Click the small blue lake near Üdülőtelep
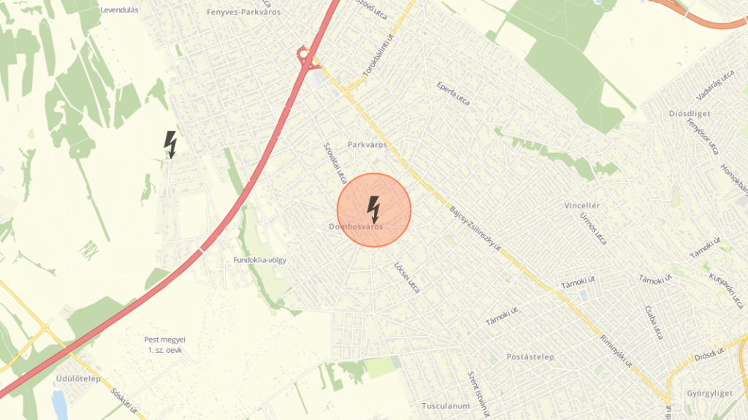Screen dimensions: 748x420 point(59,405)
